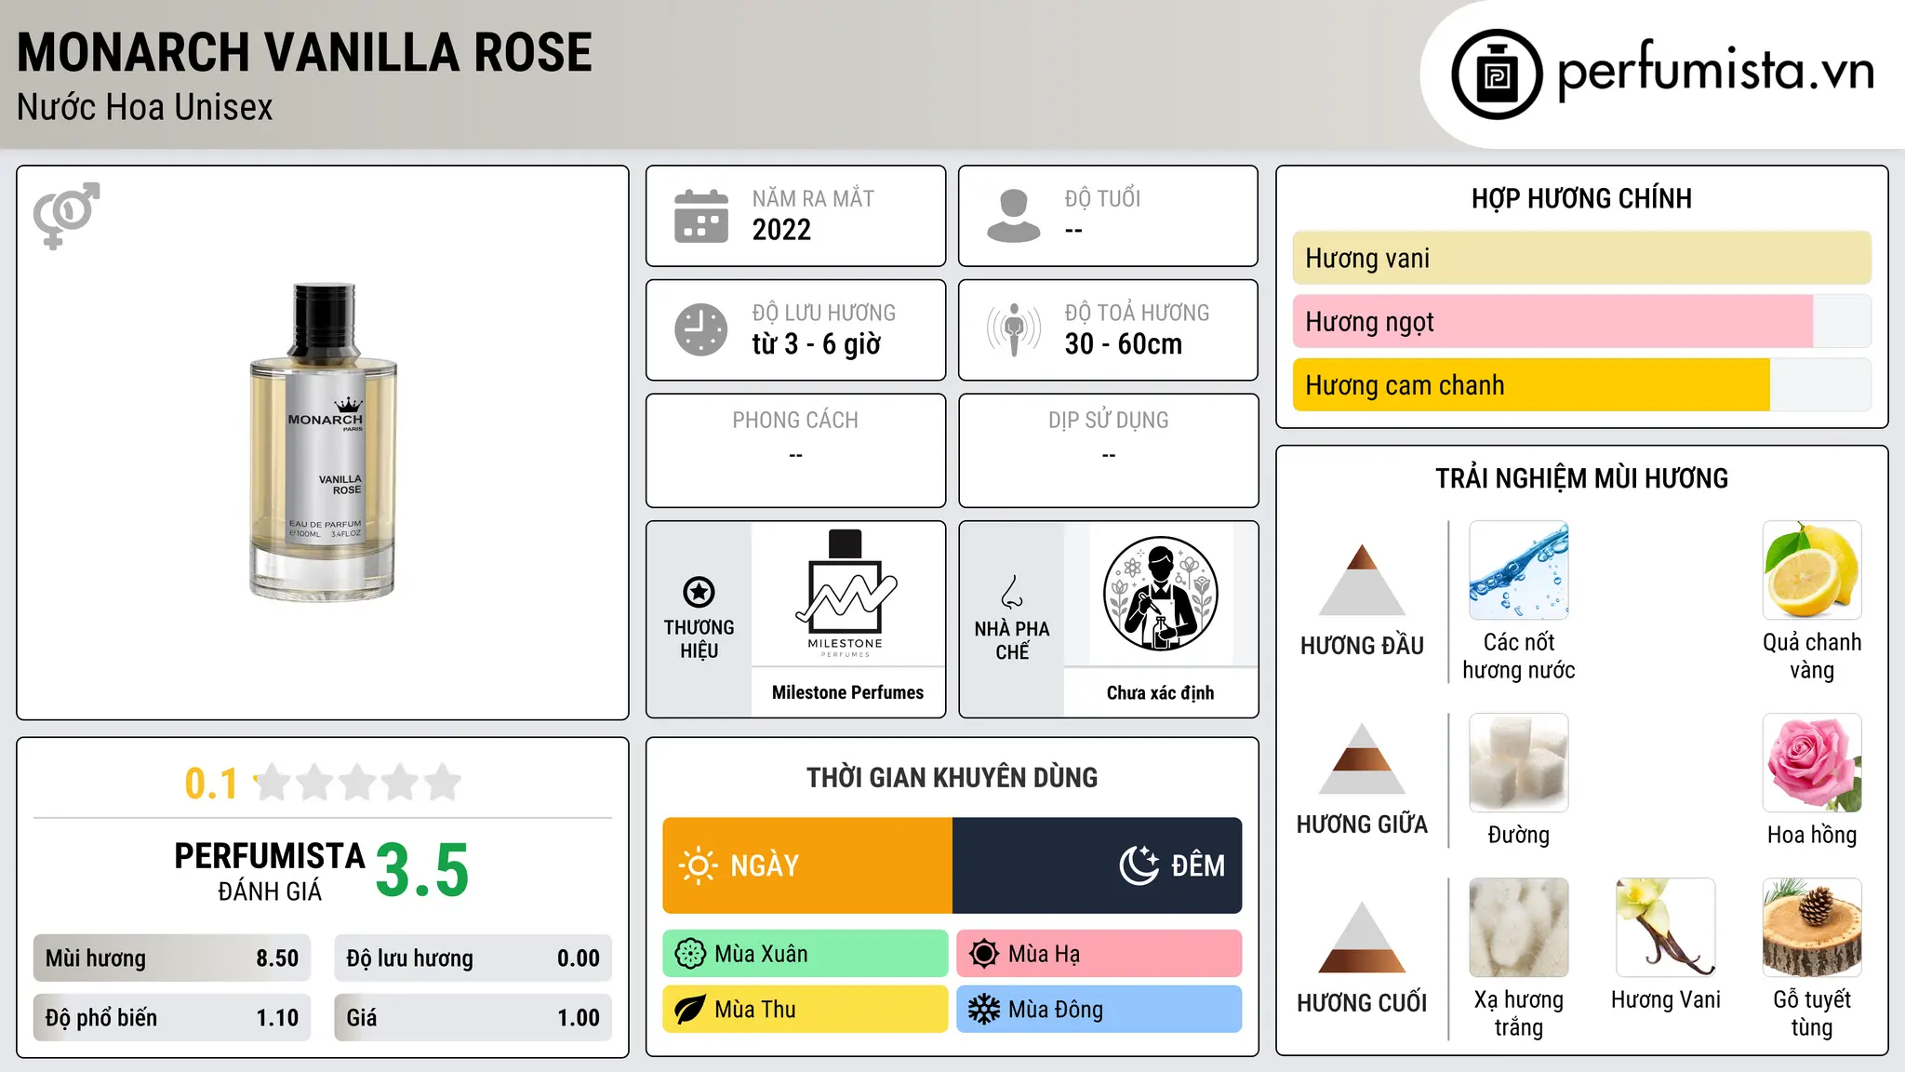This screenshot has height=1072, width=1905.
Task: Click the MONARCH VANILLA ROSE title
Action: coord(304,52)
